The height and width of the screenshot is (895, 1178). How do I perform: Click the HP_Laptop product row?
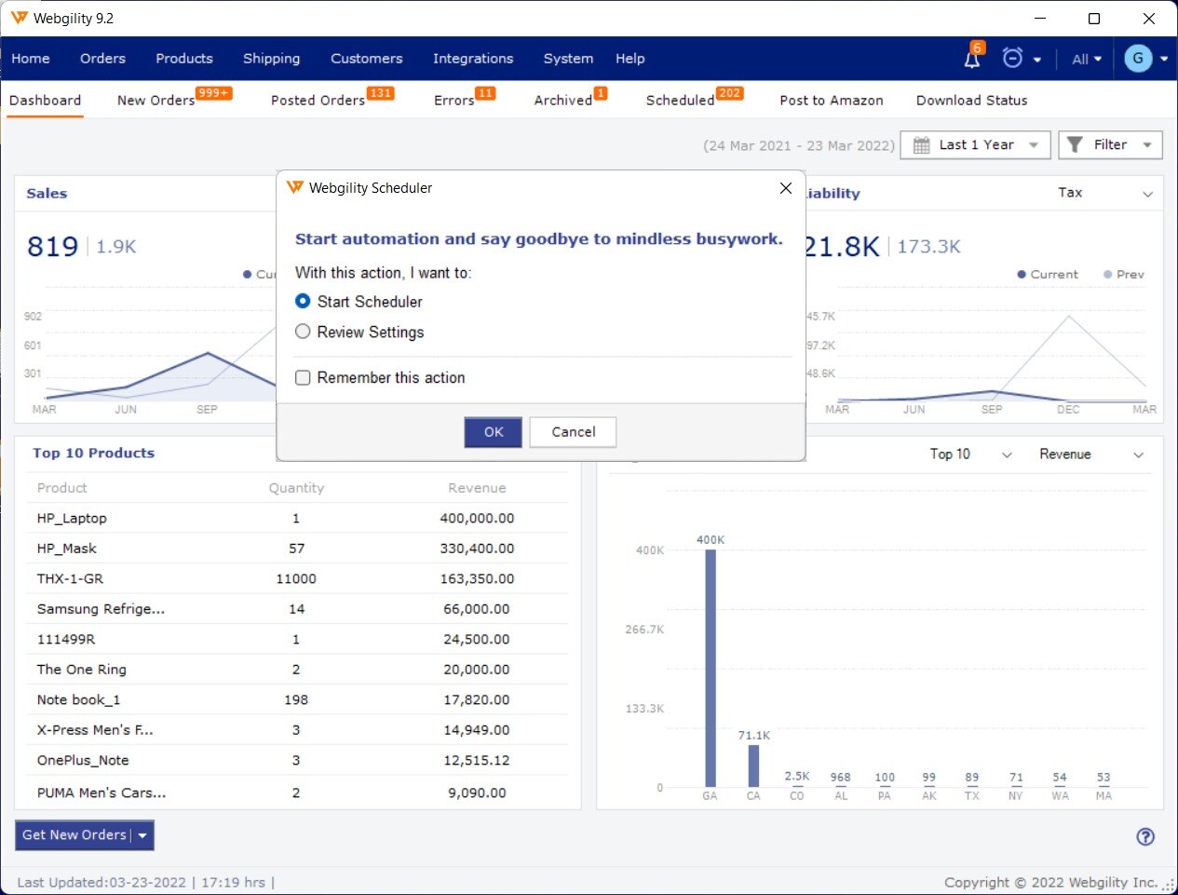pos(296,518)
